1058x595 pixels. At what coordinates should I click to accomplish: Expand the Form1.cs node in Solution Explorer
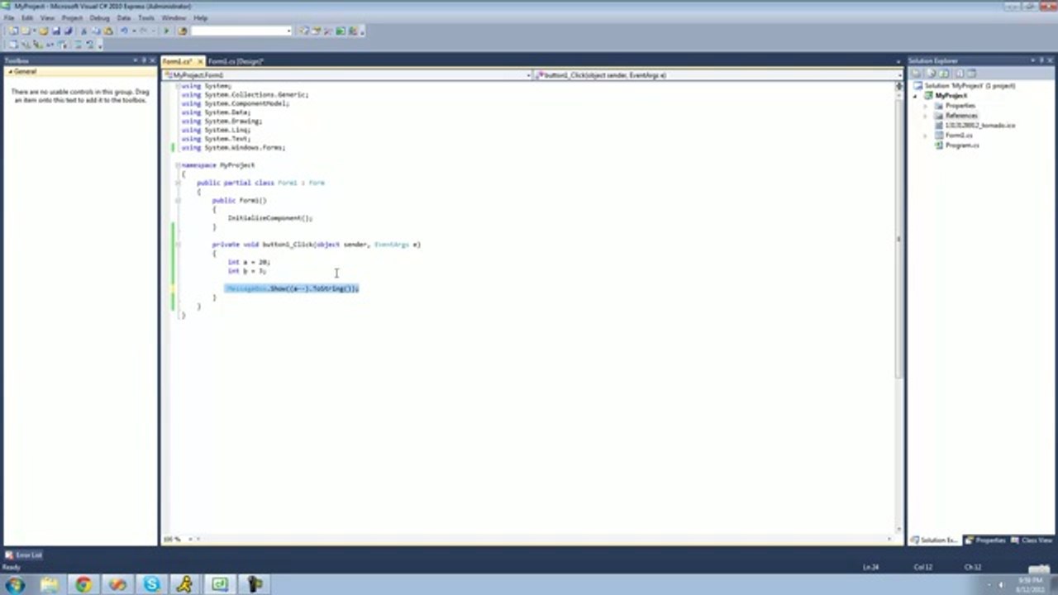[x=926, y=136]
